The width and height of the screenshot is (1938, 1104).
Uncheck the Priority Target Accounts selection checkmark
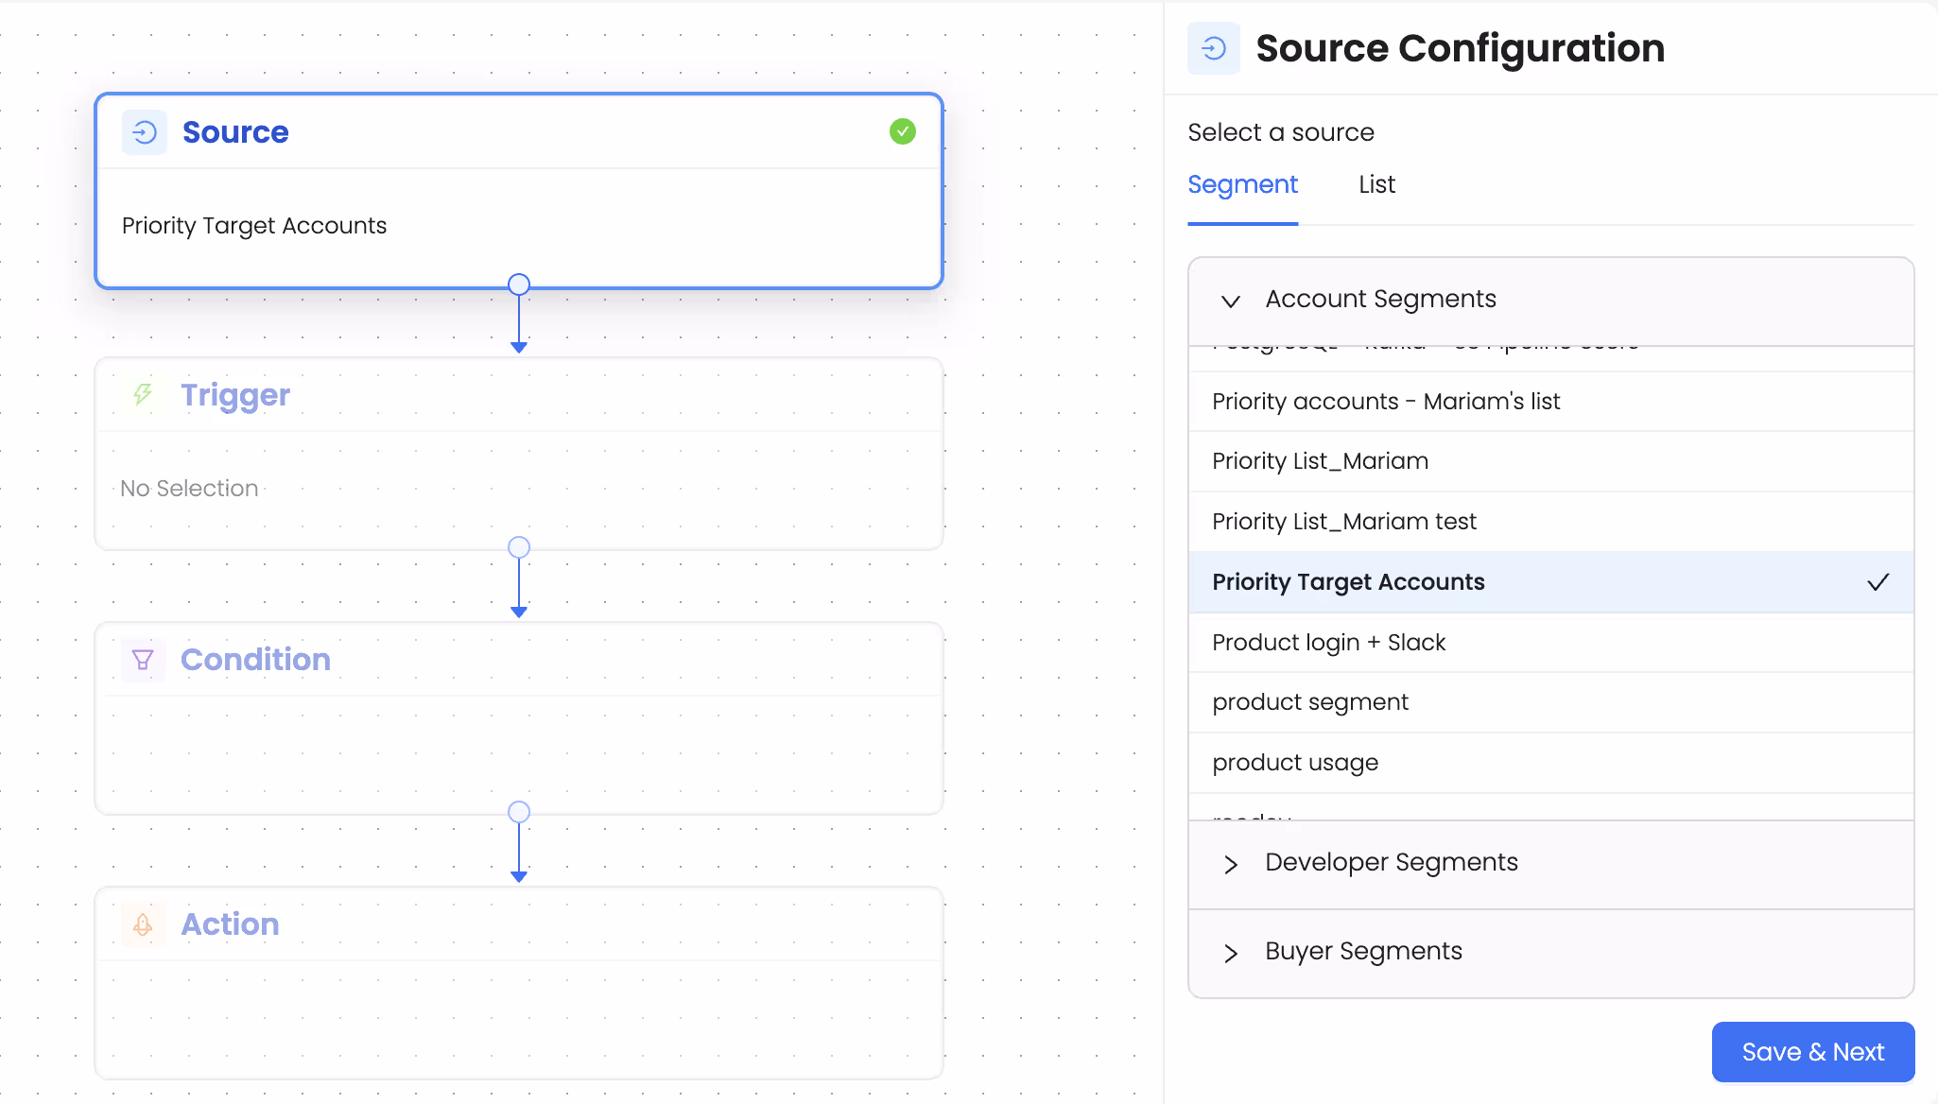coord(1877,581)
